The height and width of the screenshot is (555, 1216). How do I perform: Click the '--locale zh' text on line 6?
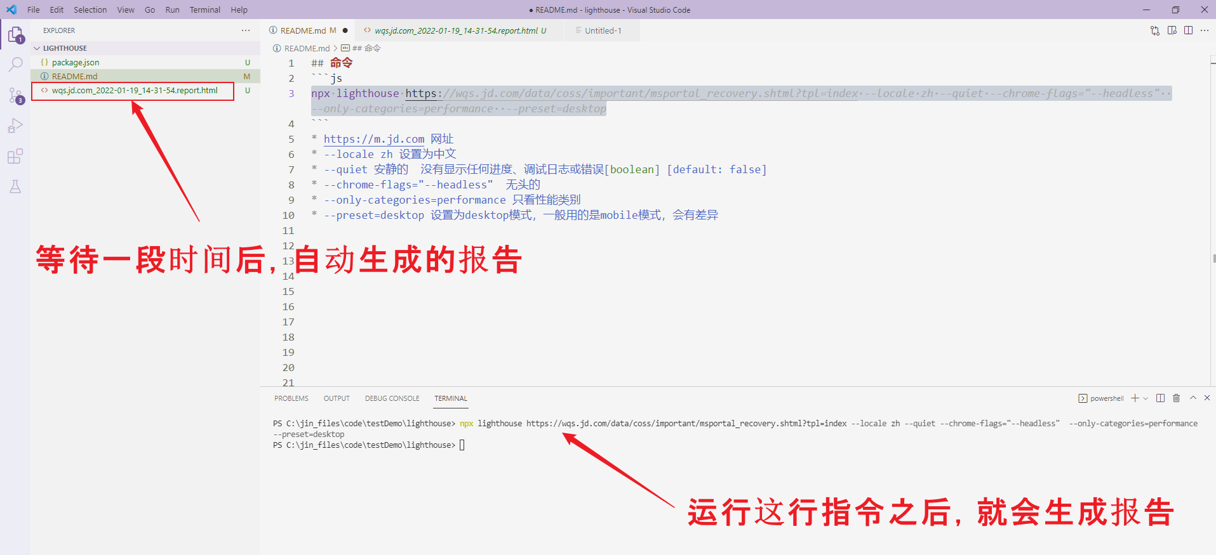point(358,154)
